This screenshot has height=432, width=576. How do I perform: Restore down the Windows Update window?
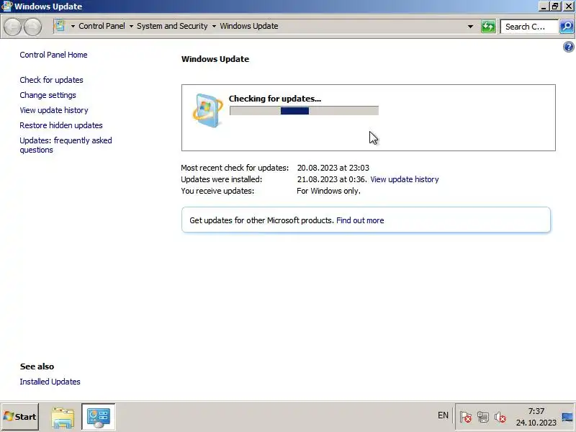(x=555, y=6)
